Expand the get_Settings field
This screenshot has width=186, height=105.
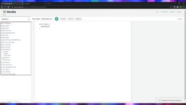click(1, 45)
